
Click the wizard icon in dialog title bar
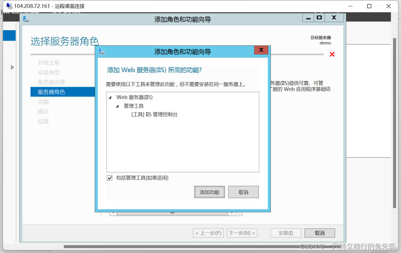(101, 52)
